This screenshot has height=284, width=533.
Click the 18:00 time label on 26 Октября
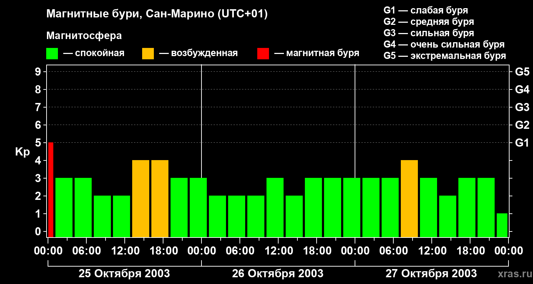[x=317, y=251]
